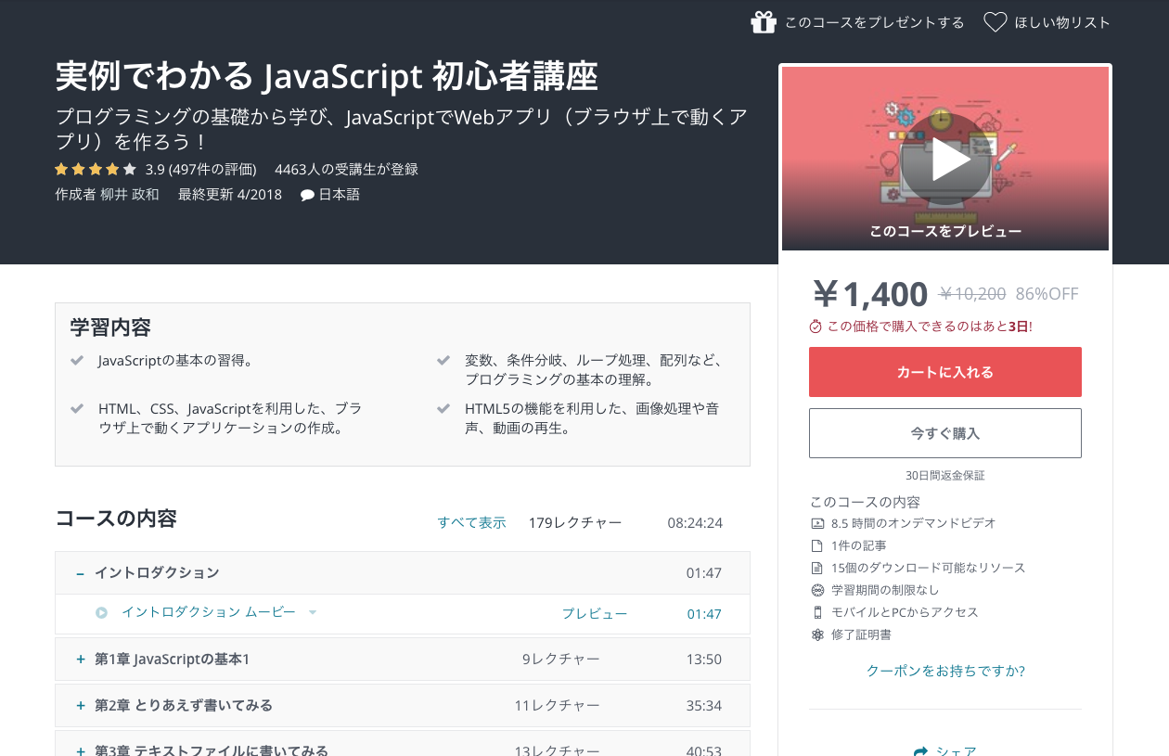The height and width of the screenshot is (756, 1169).
Task: Click モバイルとPCからアクセス text
Action: tap(905, 612)
